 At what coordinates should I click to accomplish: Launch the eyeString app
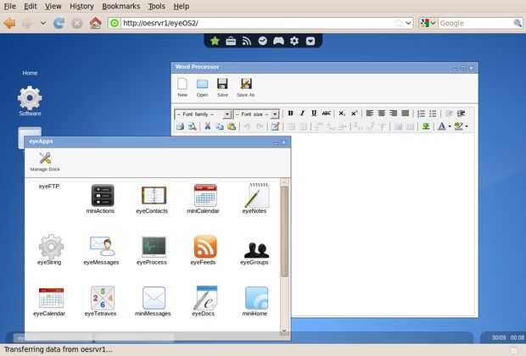pos(50,250)
